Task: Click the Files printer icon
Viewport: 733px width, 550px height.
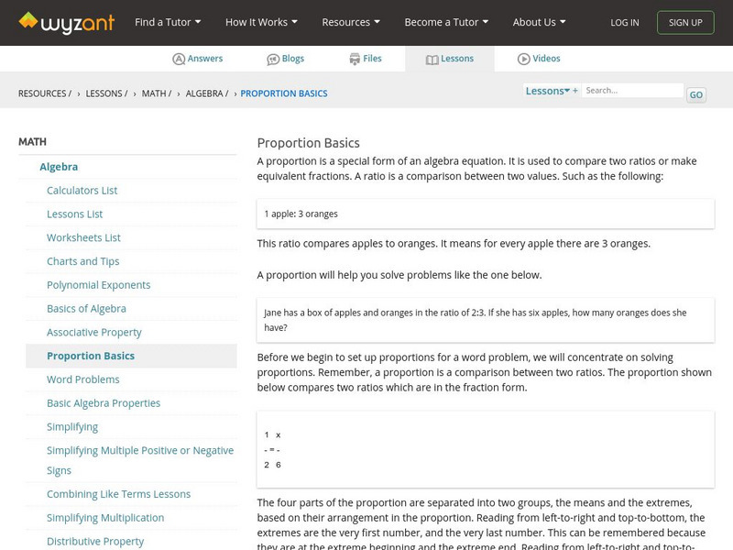Action: coord(355,59)
